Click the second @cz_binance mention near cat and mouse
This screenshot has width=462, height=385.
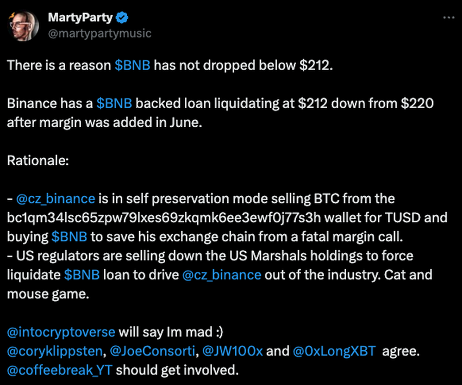click(x=222, y=275)
